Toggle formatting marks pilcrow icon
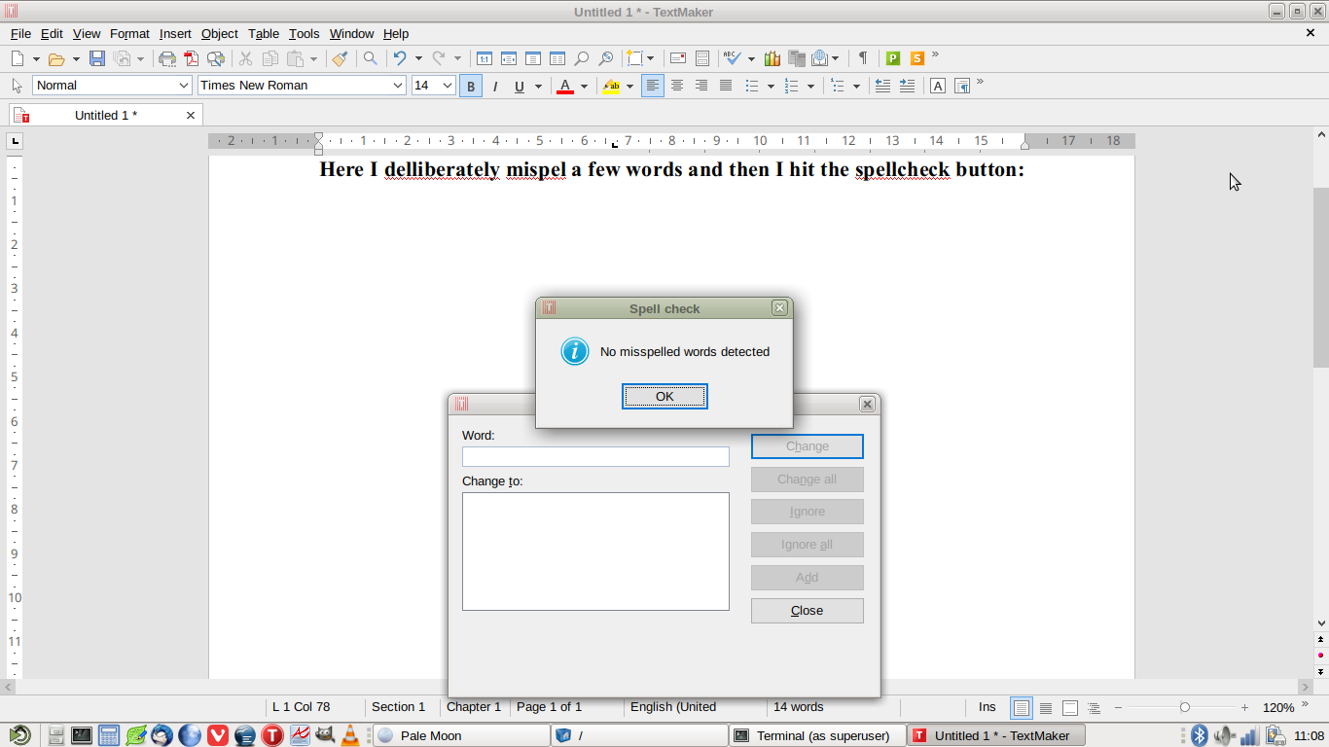 [x=862, y=58]
